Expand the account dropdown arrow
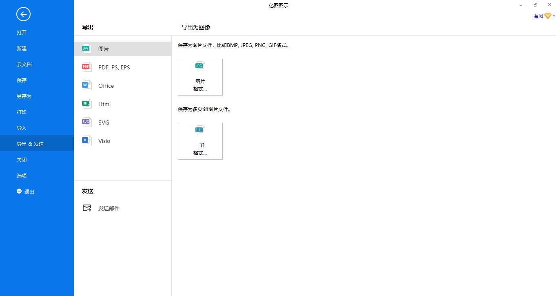Screen dimensions: 556x296 tap(554, 16)
